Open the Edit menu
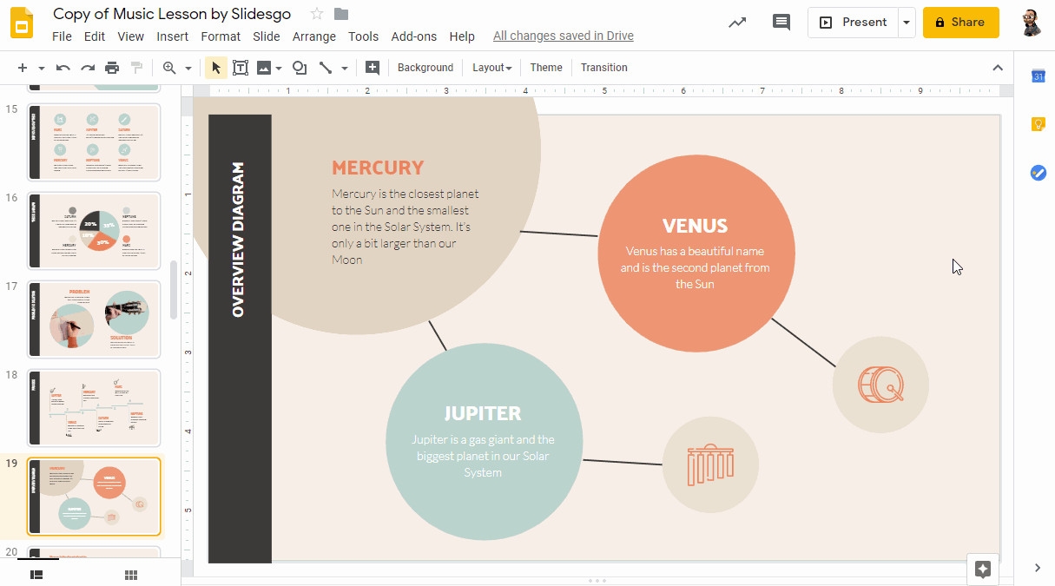Viewport: 1055px width, 586px height. (95, 36)
